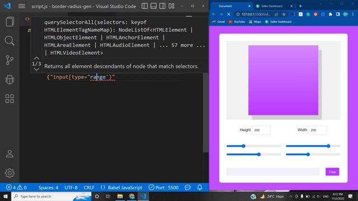Open the browser Extensions puzzle icon
Screen dimensions: 358x201
click(x=331, y=14)
